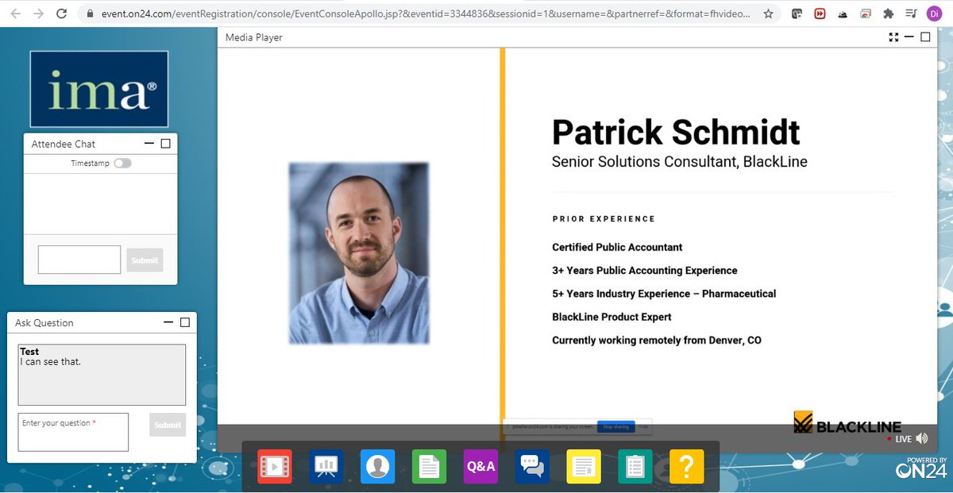Image resolution: width=953 pixels, height=493 pixels.
Task: Open the purple Q&A widget
Action: pos(481,467)
